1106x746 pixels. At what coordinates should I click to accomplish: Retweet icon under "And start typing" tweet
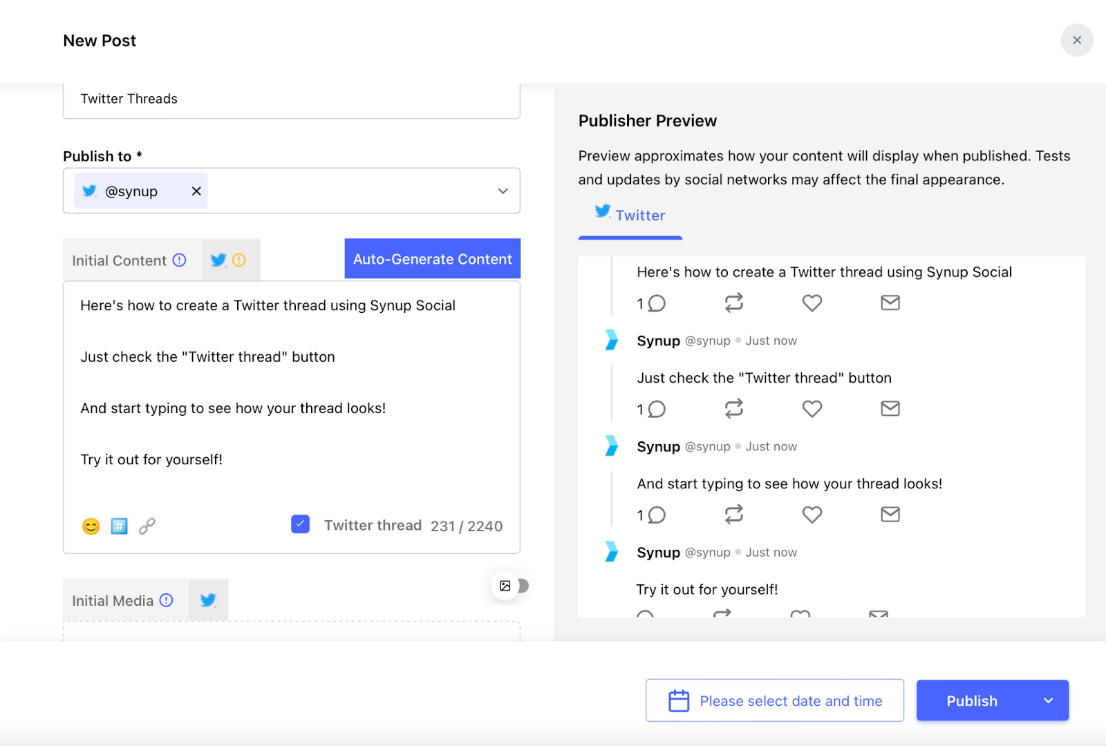tap(734, 514)
